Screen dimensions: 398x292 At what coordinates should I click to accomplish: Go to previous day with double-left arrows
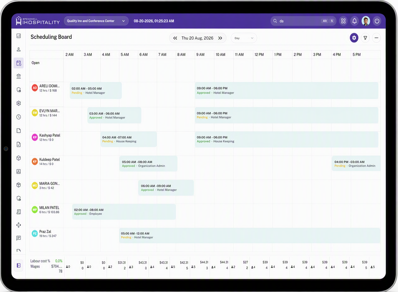click(175, 38)
